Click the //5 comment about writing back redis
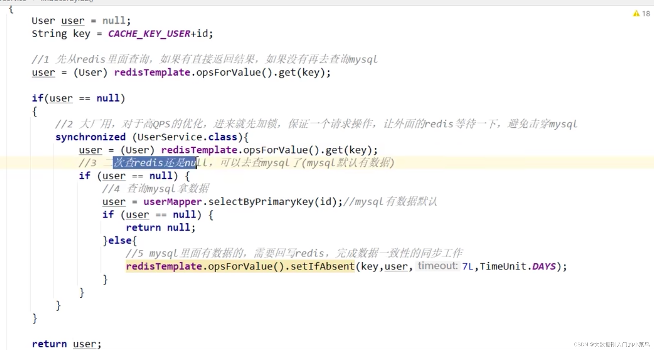Image resolution: width=654 pixels, height=350 pixels. pyautogui.click(x=294, y=253)
